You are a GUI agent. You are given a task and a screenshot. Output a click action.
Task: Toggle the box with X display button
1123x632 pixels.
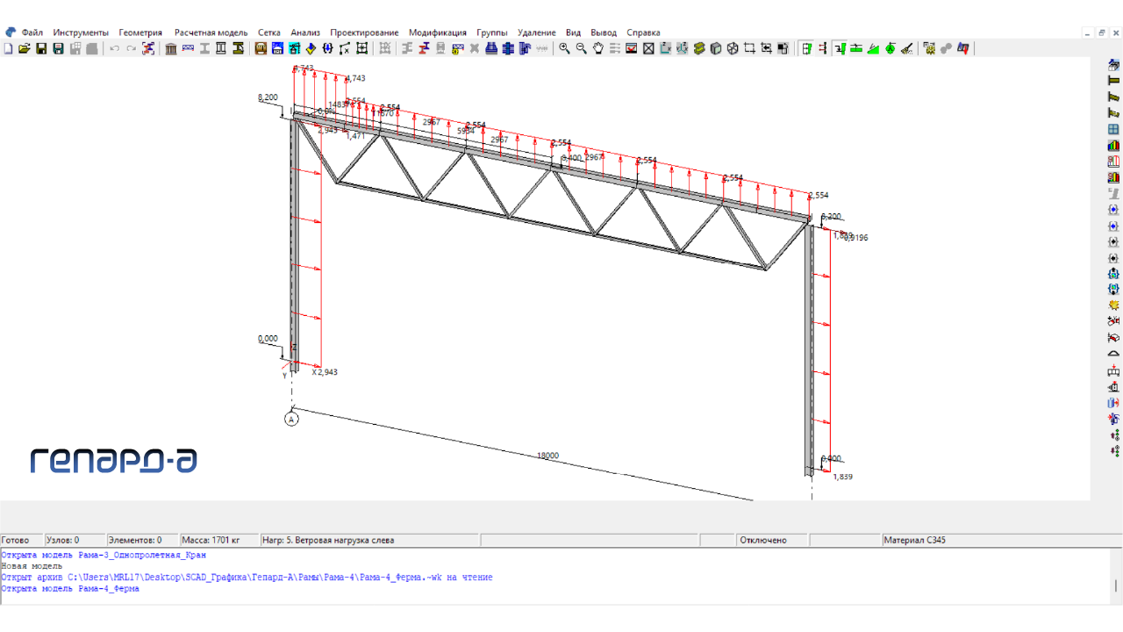point(648,49)
